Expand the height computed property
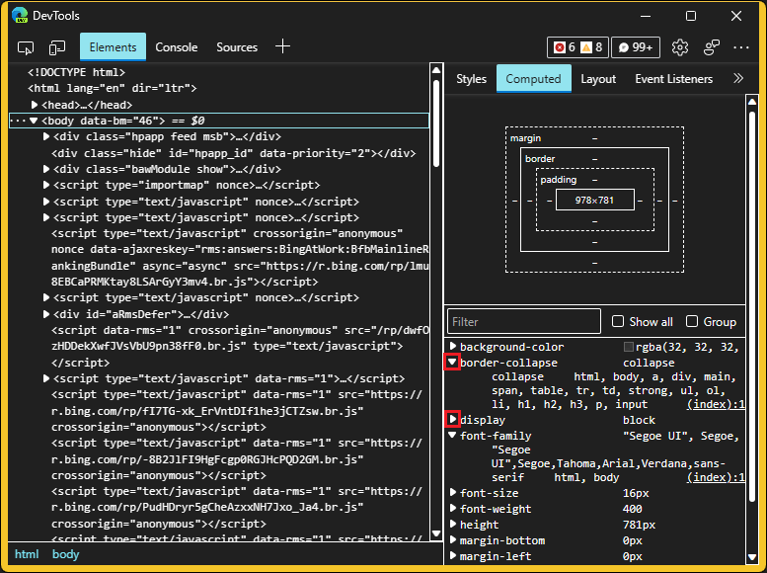 pos(452,524)
